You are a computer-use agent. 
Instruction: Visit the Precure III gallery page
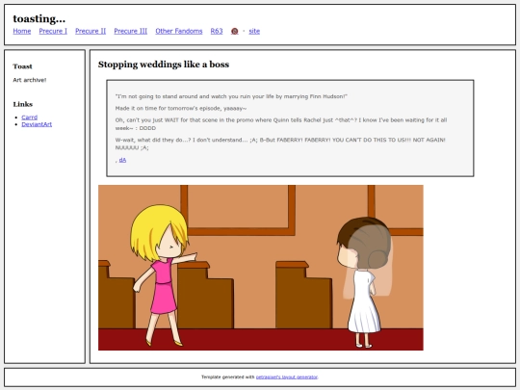click(x=131, y=31)
